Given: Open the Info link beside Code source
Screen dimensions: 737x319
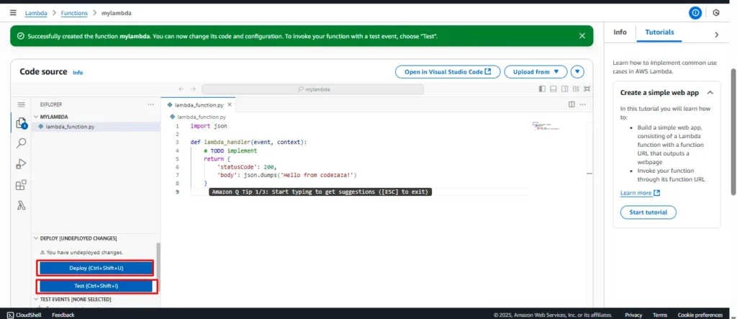Looking at the screenshot, I should (78, 73).
